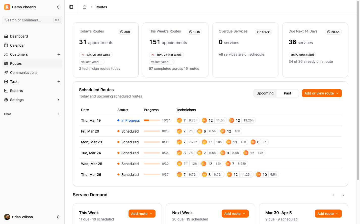The height and width of the screenshot is (224, 360).
Task: Switch to Upcoming routes view
Action: [265, 93]
